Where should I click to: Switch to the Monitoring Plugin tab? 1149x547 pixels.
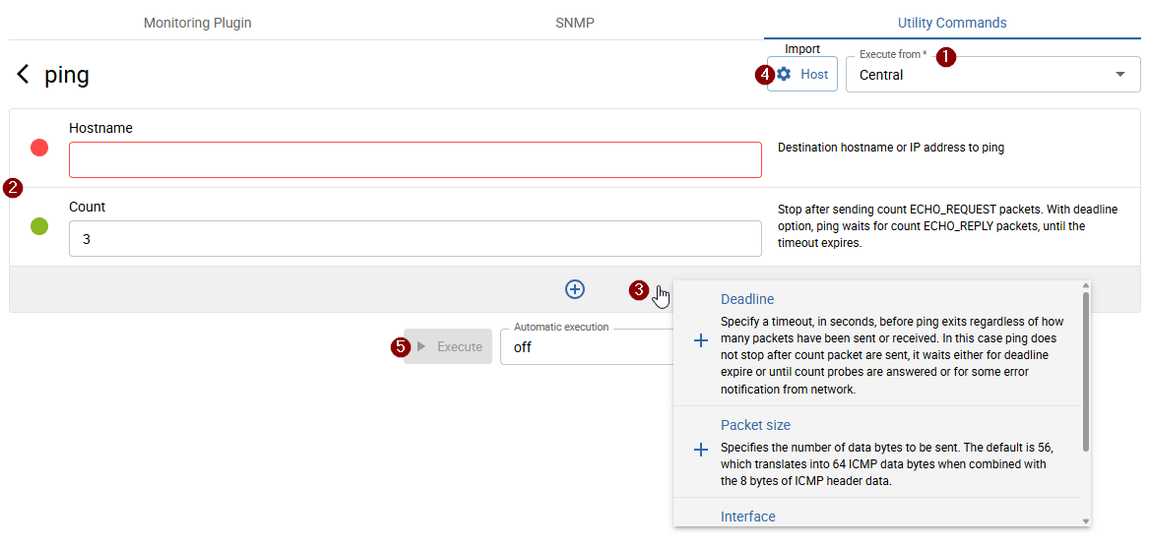pos(198,23)
